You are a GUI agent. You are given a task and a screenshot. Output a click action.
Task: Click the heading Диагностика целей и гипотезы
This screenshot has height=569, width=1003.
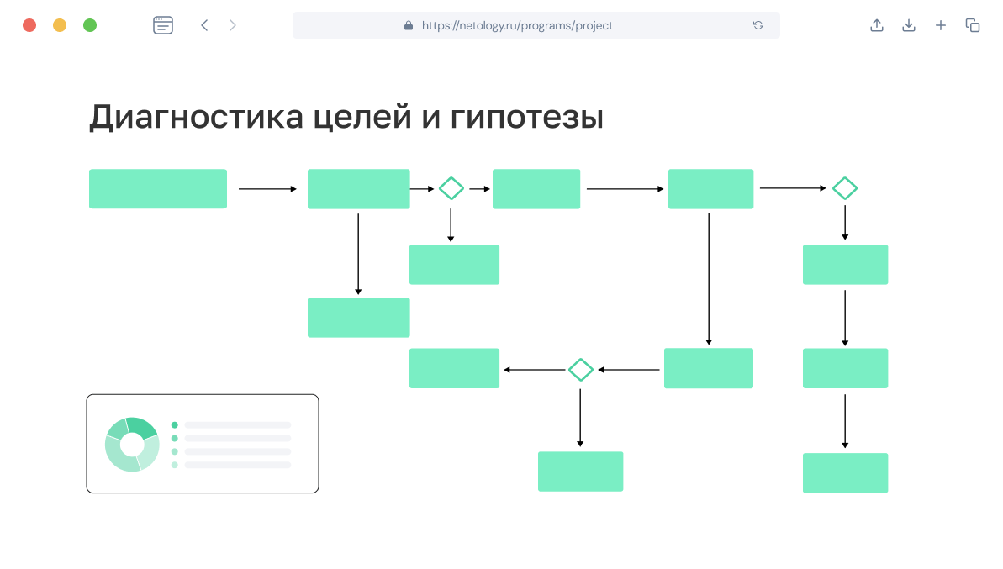pyautogui.click(x=346, y=118)
